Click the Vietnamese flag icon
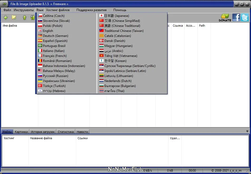This screenshot has height=174, width=251. [102, 56]
